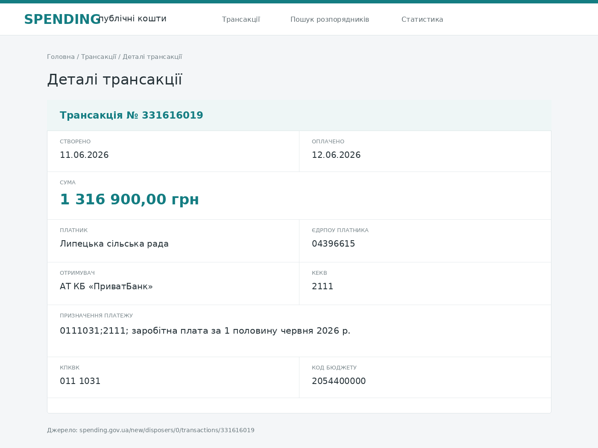Select the header Трансакція № 331616019
This screenshot has height=448, width=598.
click(x=132, y=115)
